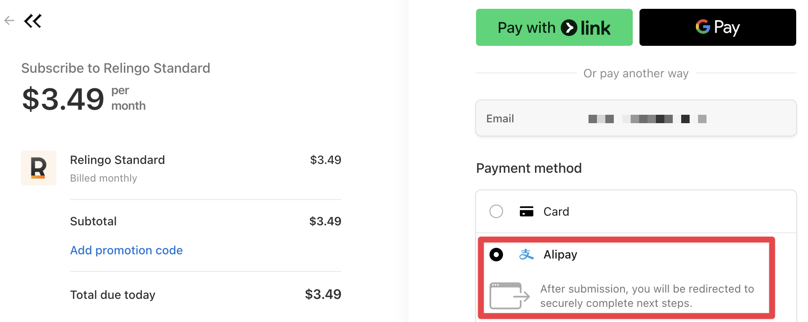Click the Email input field
Image resolution: width=808 pixels, height=322 pixels.
tap(636, 119)
